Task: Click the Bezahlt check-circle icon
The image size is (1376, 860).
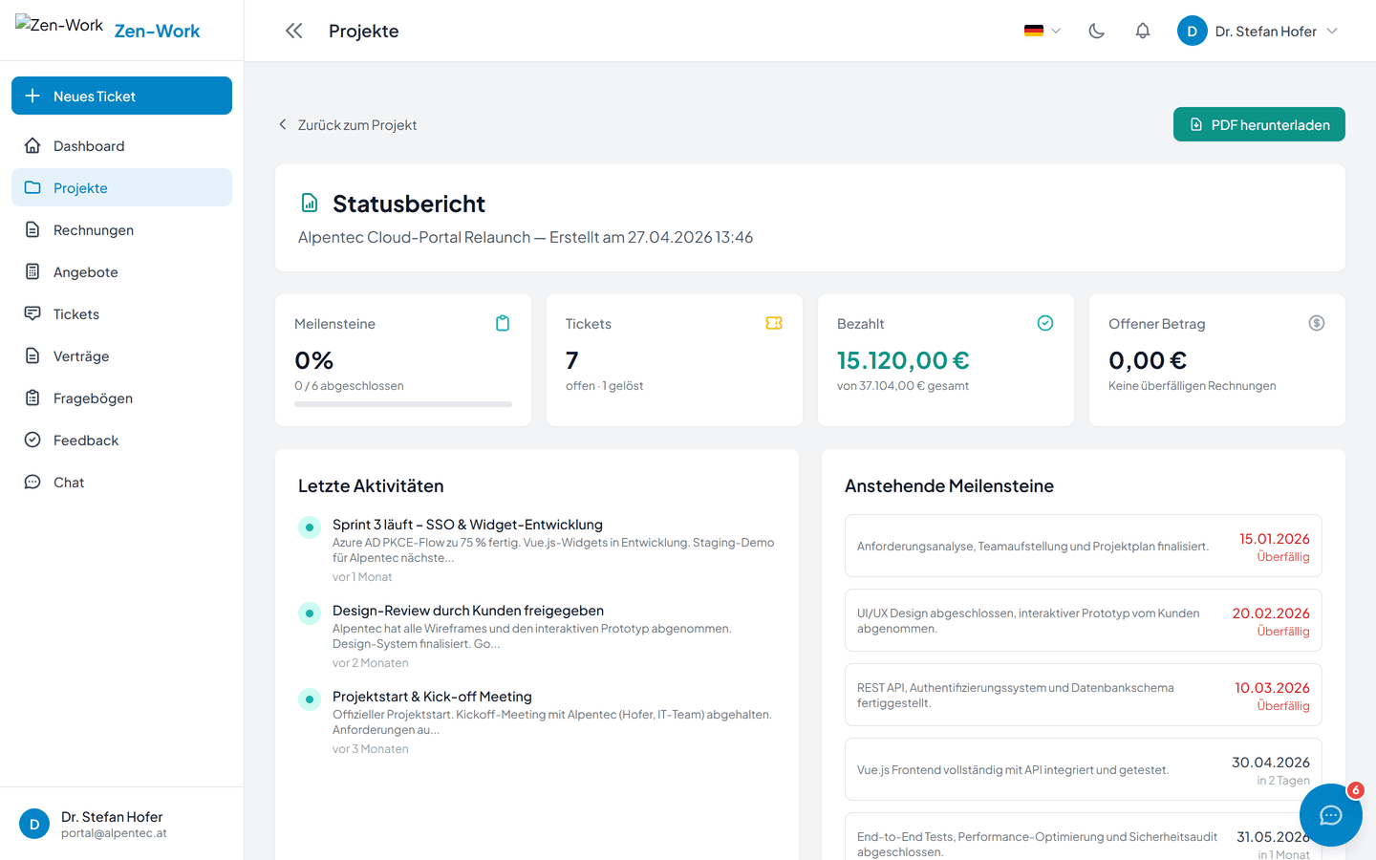Action: click(1045, 323)
